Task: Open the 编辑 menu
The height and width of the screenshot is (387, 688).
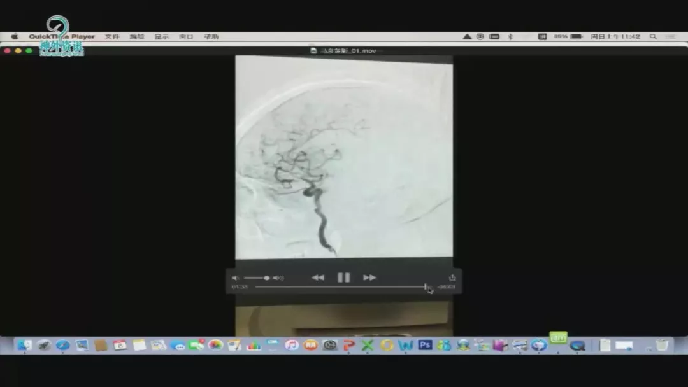Action: click(x=137, y=37)
